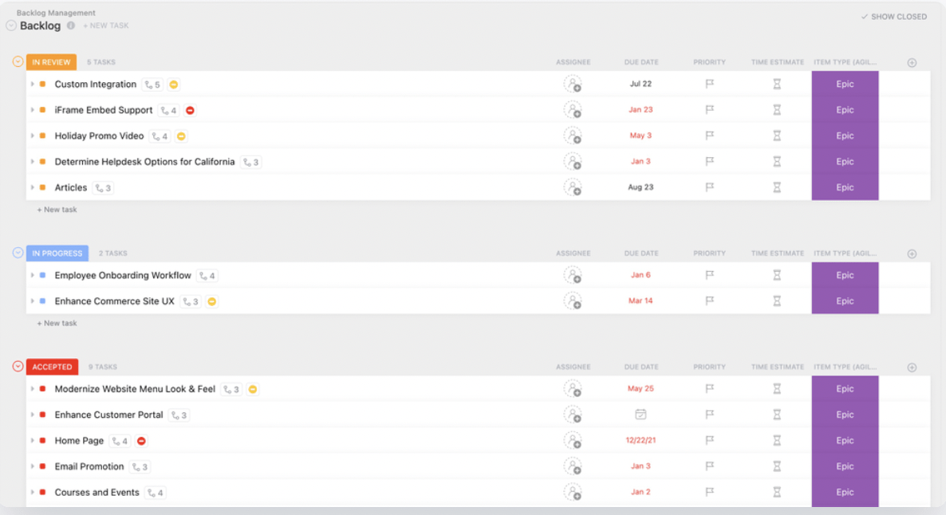
Task: Click Due Date column header in Accepted
Action: point(641,367)
